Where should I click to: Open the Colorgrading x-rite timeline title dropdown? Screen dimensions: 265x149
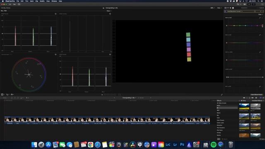[129, 98]
